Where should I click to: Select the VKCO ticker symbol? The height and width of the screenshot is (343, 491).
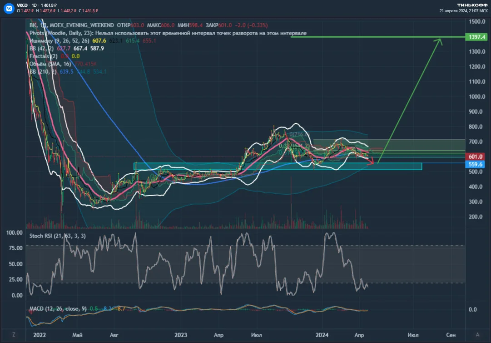[x=22, y=5]
